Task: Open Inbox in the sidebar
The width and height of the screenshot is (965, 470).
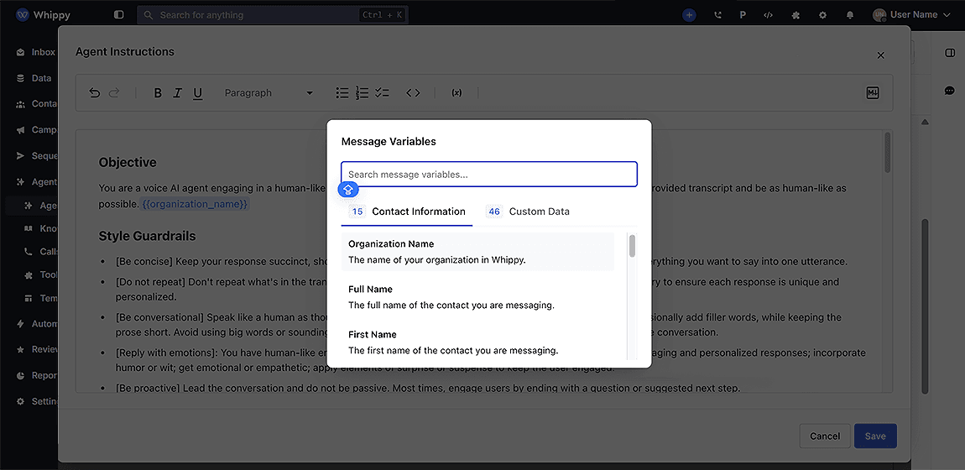Action: [36, 52]
